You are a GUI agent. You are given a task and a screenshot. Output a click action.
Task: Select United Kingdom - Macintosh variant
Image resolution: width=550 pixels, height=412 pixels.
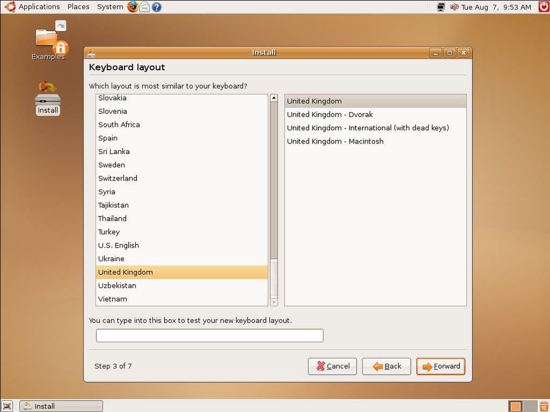[x=375, y=141]
